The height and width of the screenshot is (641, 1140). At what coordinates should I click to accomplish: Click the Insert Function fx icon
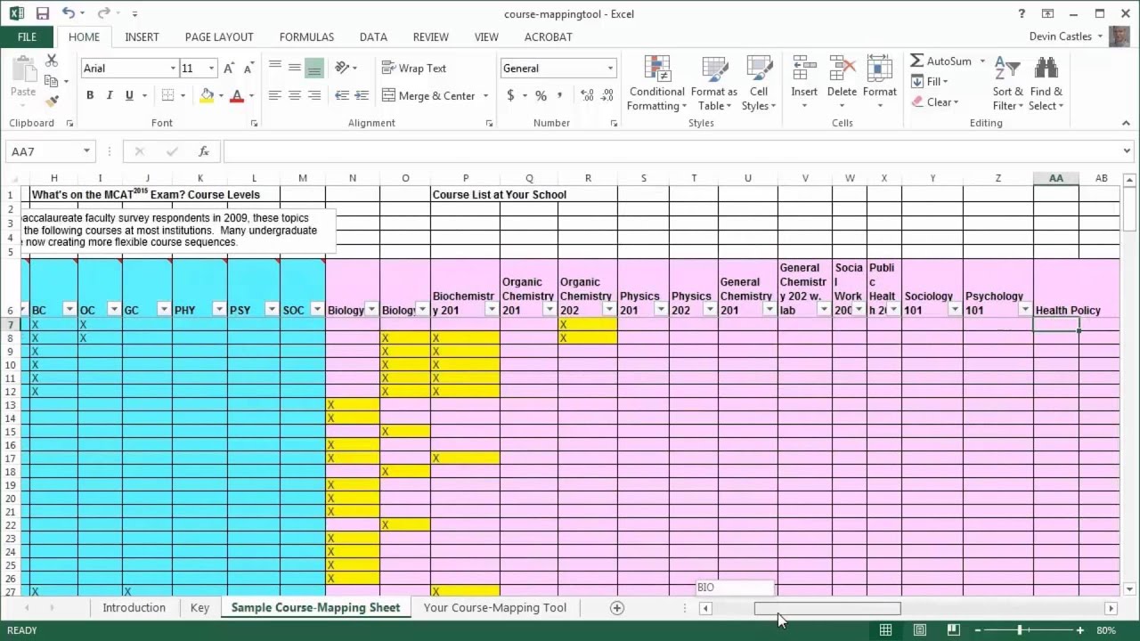point(203,151)
